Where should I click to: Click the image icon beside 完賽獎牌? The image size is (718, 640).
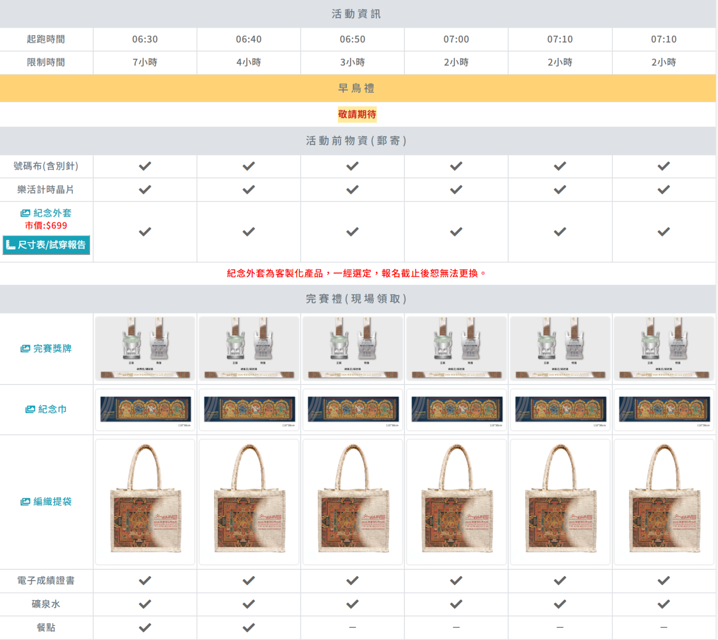point(25,348)
